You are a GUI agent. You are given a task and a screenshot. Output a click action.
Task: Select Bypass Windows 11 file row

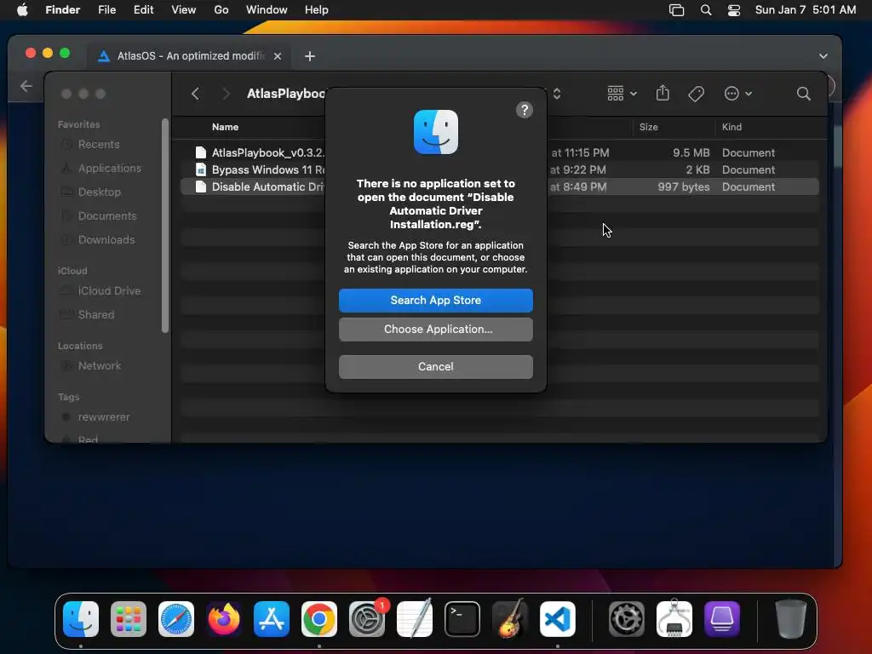(x=499, y=169)
